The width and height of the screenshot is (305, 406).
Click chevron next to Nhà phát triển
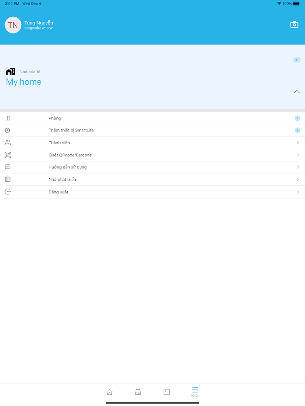[x=298, y=180]
